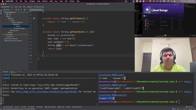Open the Terminal tool window tab
Viewport: 196px width, 110px height.
tap(40, 107)
